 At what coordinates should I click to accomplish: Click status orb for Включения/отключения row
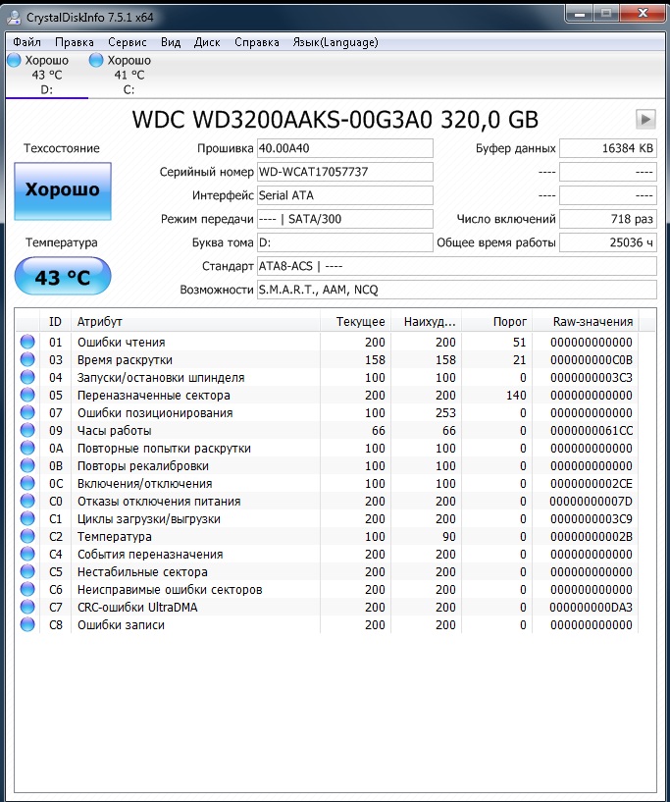(27, 483)
